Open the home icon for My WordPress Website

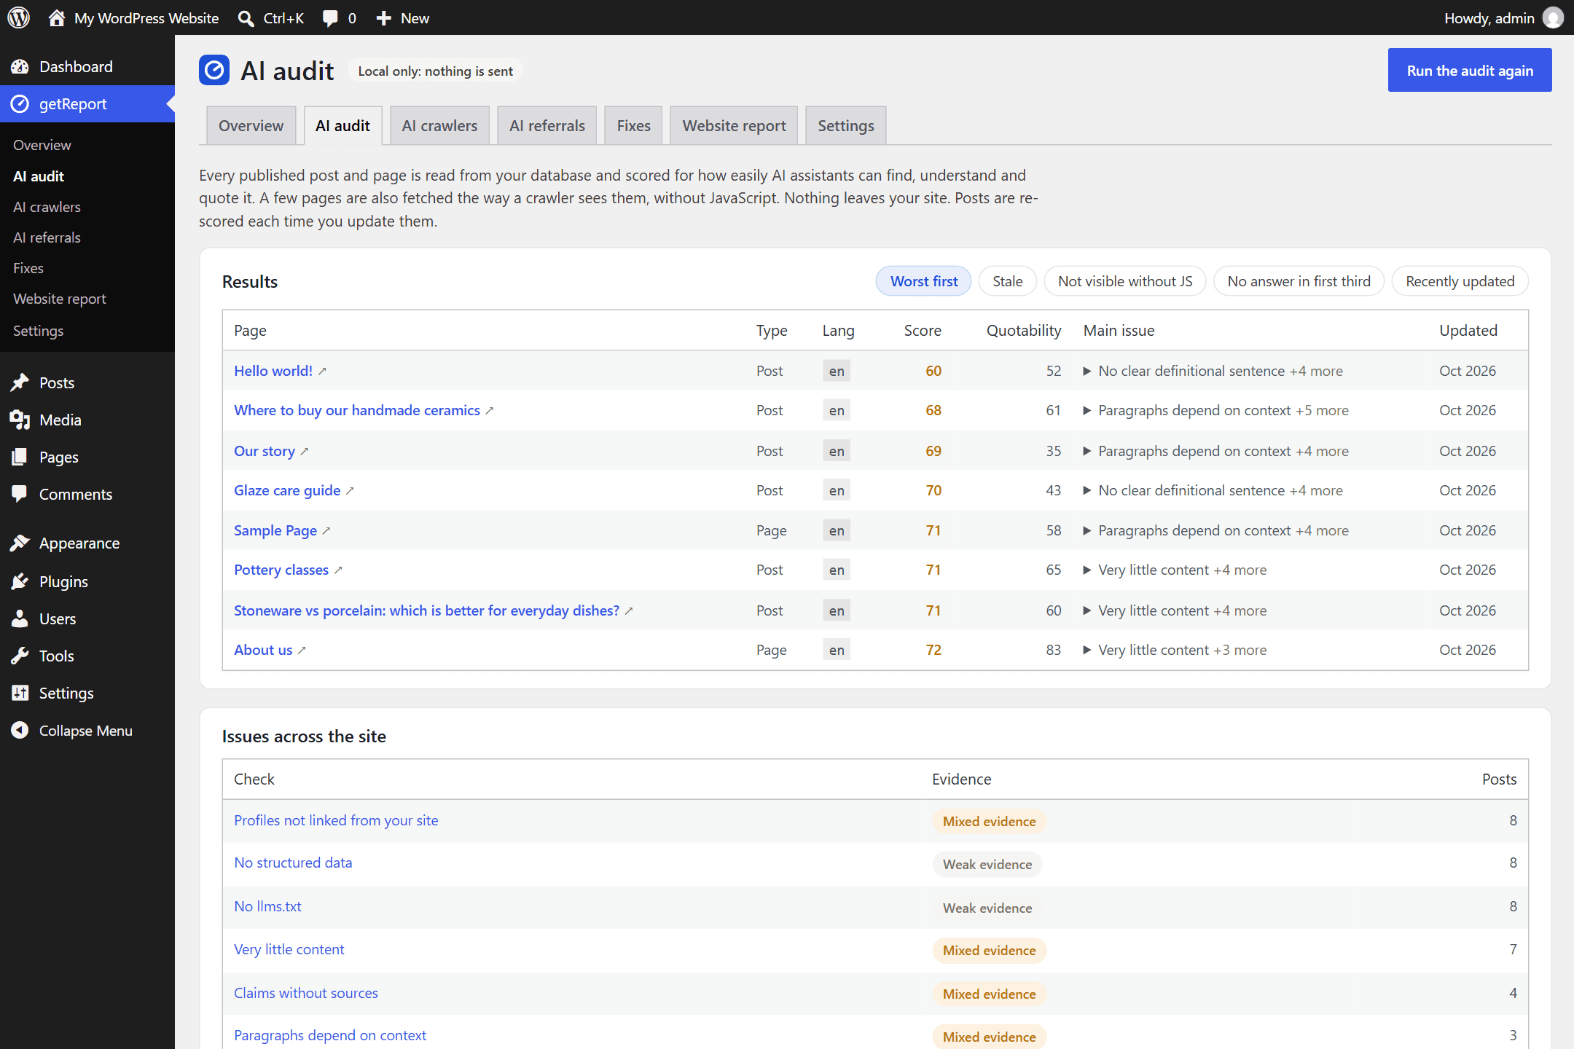tap(57, 17)
